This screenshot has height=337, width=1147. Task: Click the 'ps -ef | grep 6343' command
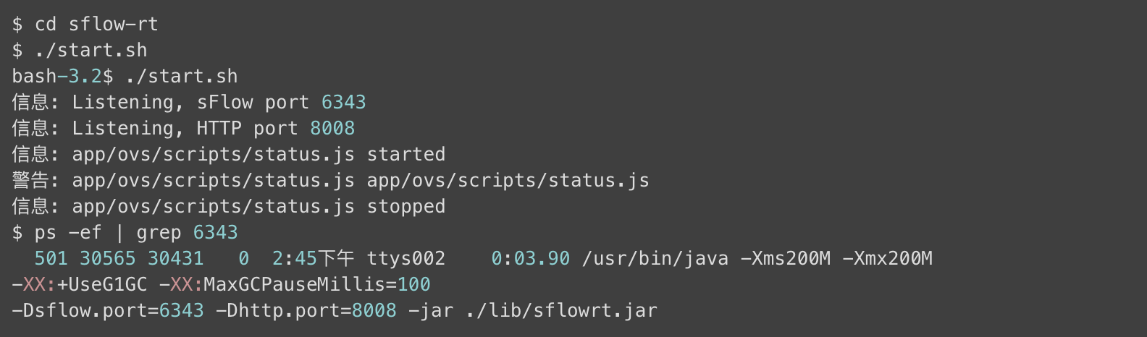click(x=136, y=232)
